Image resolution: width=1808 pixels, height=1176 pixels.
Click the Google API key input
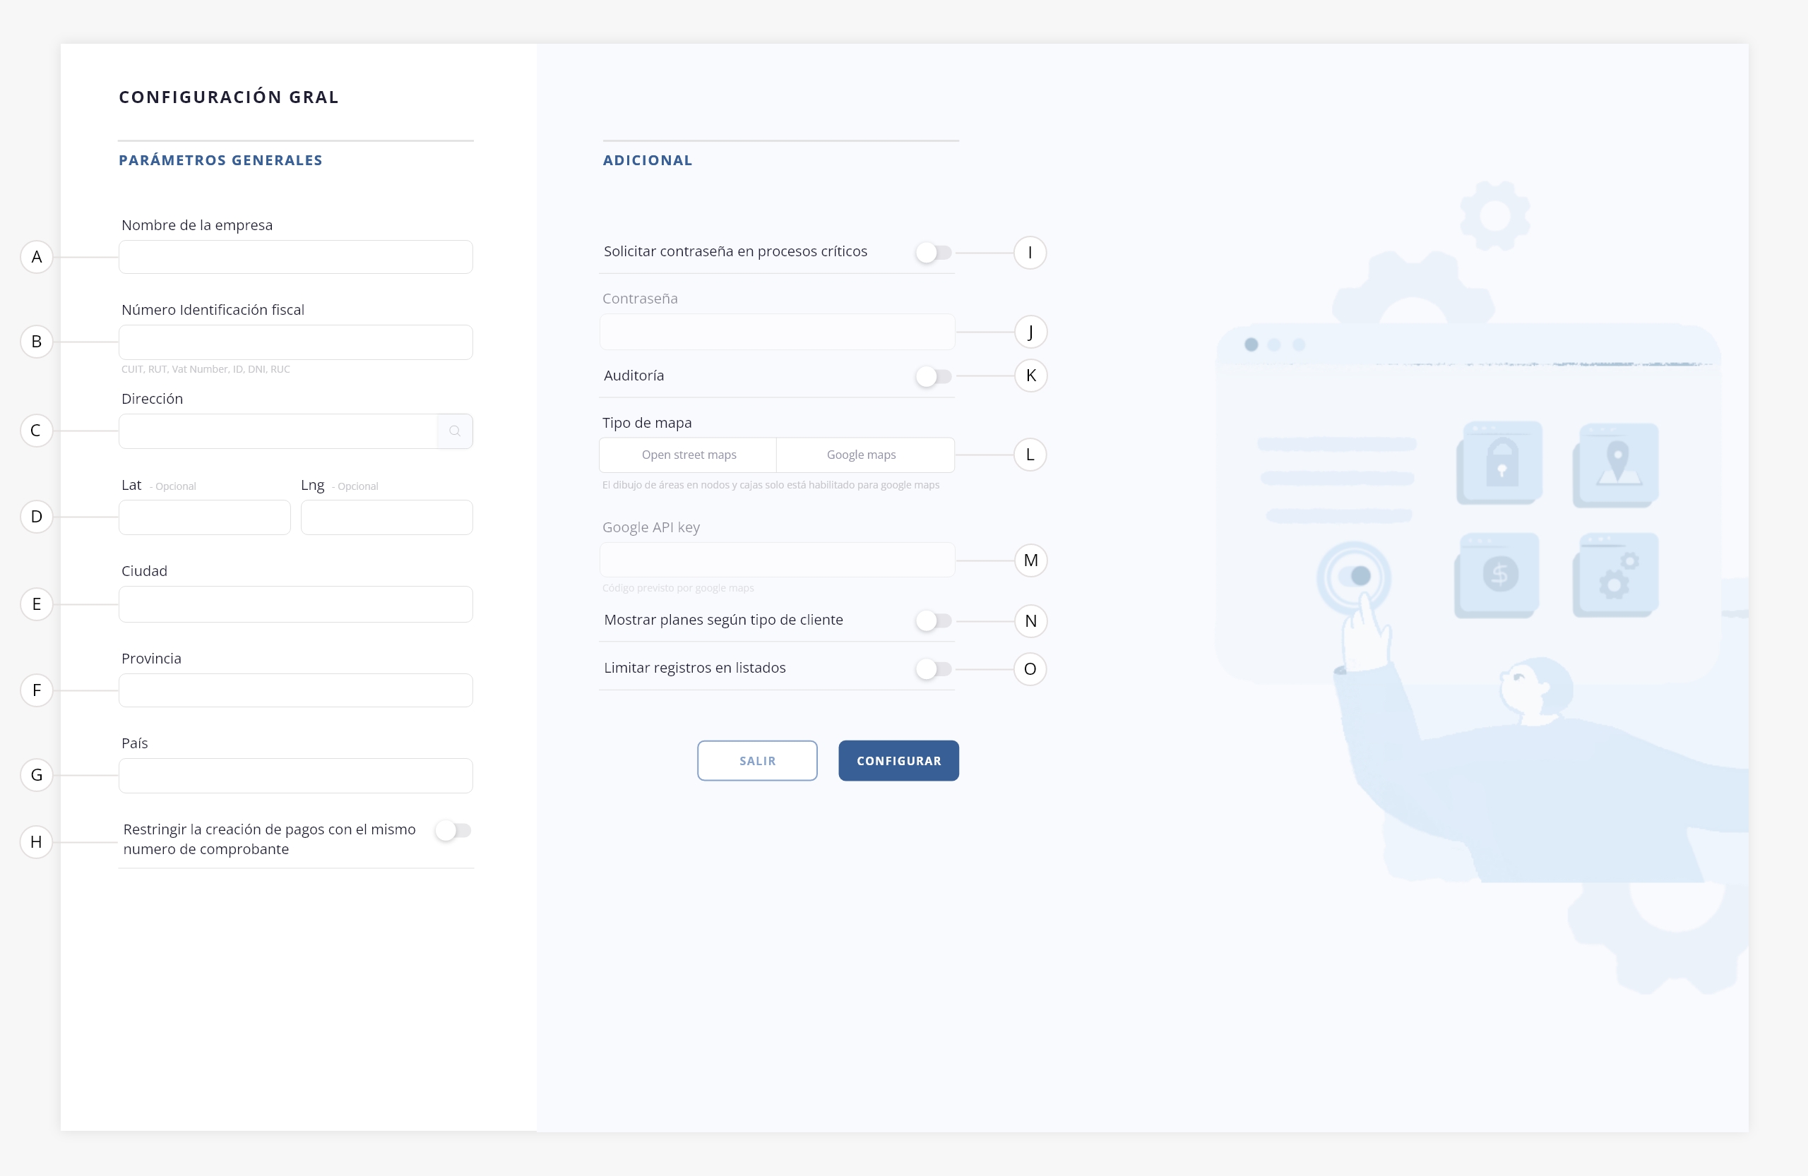point(776,560)
